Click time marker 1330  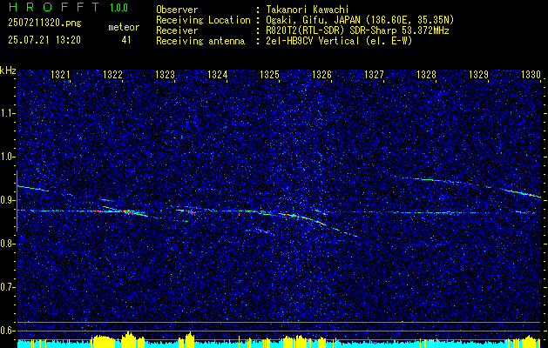tap(531, 75)
